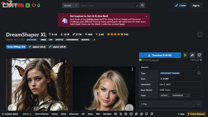This screenshot has width=208, height=117.
Task: Share the model via arrow icon
Action: pyautogui.click(x=192, y=55)
